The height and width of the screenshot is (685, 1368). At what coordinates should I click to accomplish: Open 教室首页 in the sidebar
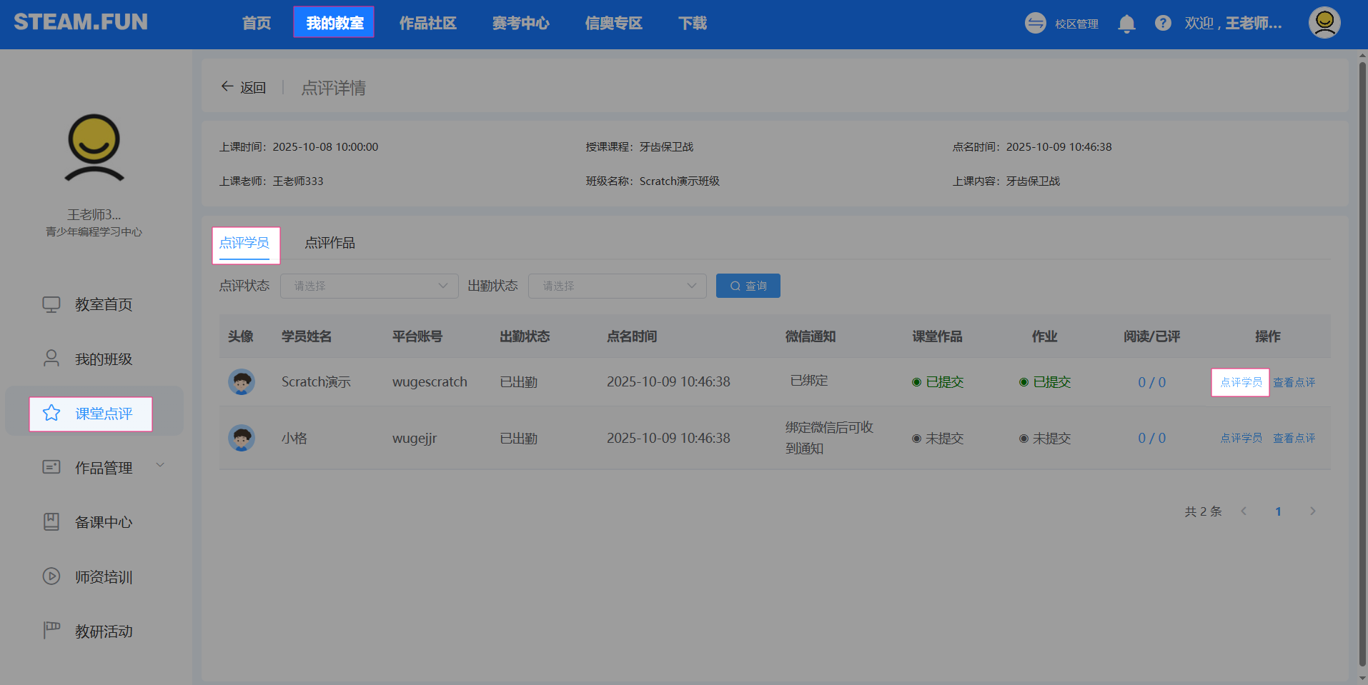103,305
